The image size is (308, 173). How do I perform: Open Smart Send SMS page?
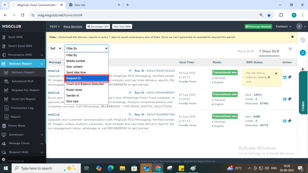tap(20, 46)
